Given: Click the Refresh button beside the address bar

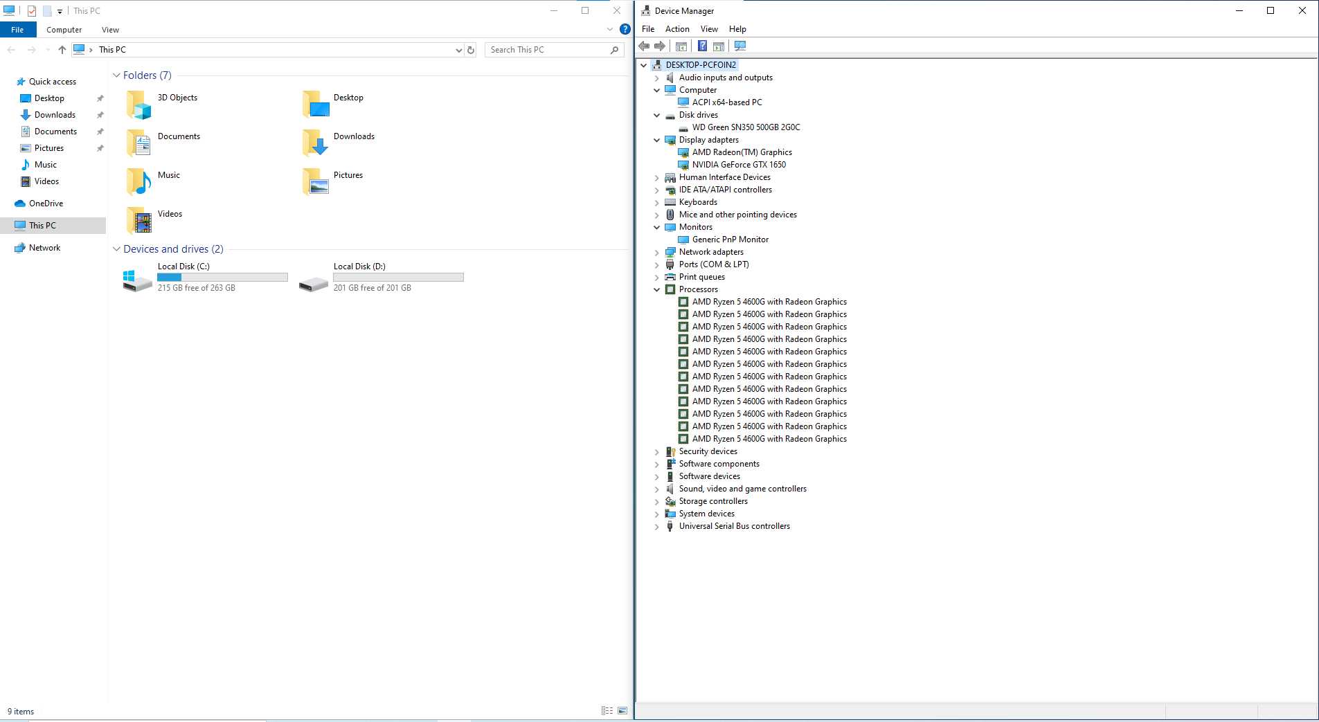Looking at the screenshot, I should tap(471, 50).
